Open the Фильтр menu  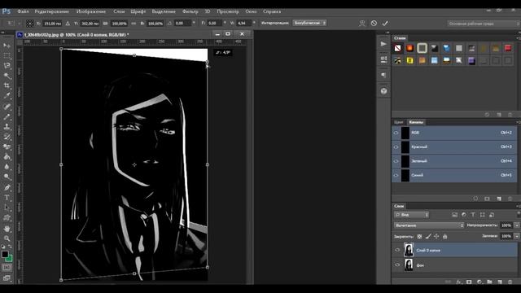(190, 11)
